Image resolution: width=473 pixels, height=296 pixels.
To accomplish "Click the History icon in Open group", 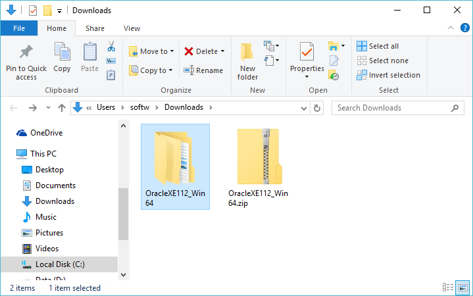I will [334, 75].
